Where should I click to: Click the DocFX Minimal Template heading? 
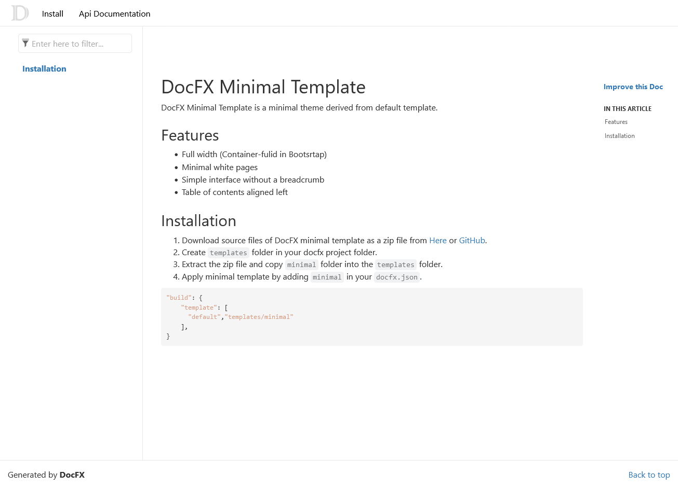(x=263, y=87)
